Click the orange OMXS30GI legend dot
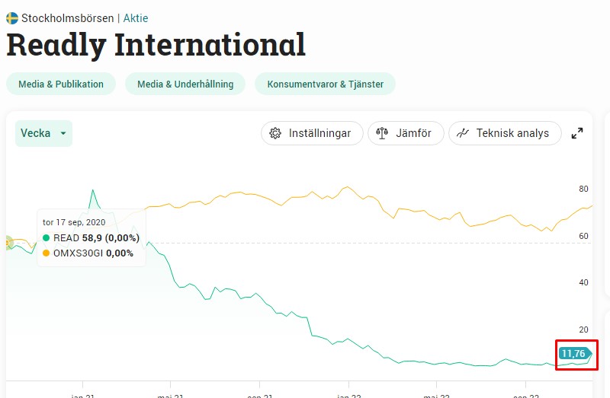The height and width of the screenshot is (398, 610). click(47, 253)
